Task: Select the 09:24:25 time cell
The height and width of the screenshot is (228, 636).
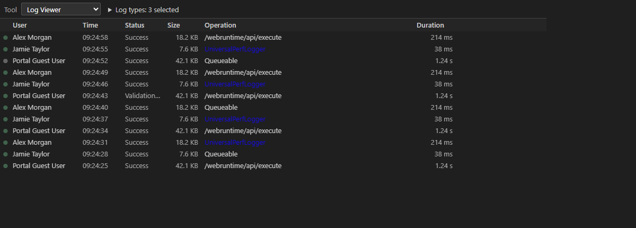Action: pyautogui.click(x=95, y=166)
